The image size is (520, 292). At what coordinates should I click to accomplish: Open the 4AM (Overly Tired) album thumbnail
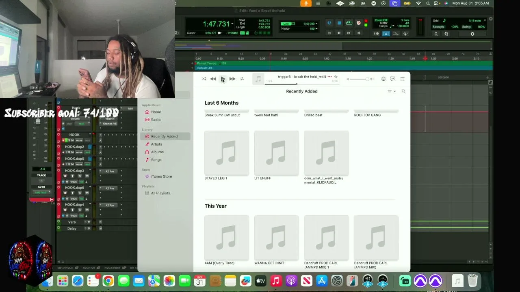click(x=227, y=238)
